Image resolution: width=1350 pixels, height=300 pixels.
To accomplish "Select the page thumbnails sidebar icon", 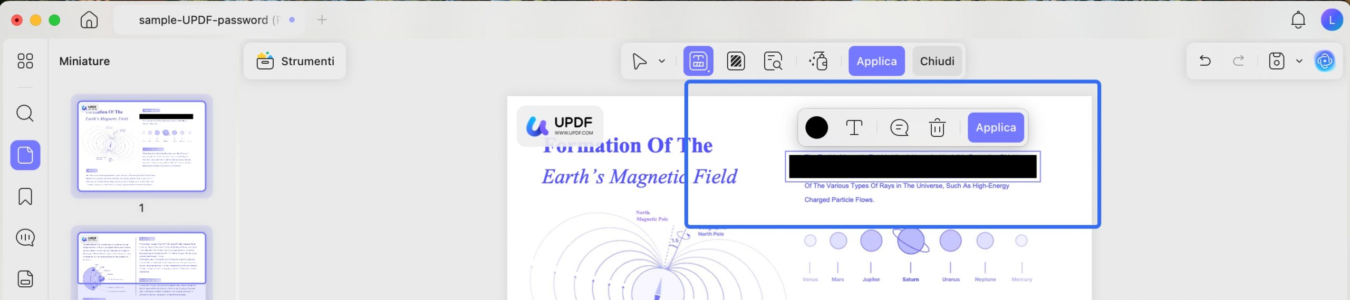I will pyautogui.click(x=25, y=155).
